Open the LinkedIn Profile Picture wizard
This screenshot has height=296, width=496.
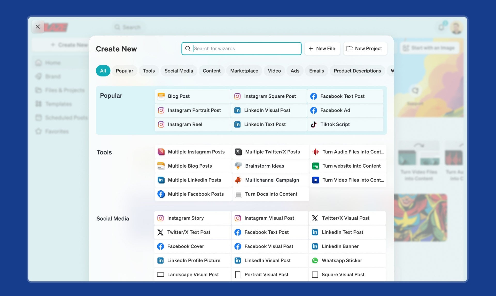[x=192, y=260]
